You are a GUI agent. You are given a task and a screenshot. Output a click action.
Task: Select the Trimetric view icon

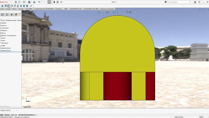[24, 6]
